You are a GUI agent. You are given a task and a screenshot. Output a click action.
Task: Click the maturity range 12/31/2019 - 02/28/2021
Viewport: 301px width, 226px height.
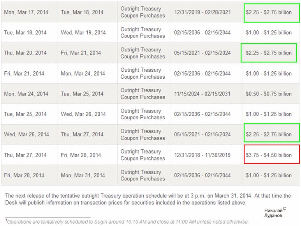click(x=202, y=12)
